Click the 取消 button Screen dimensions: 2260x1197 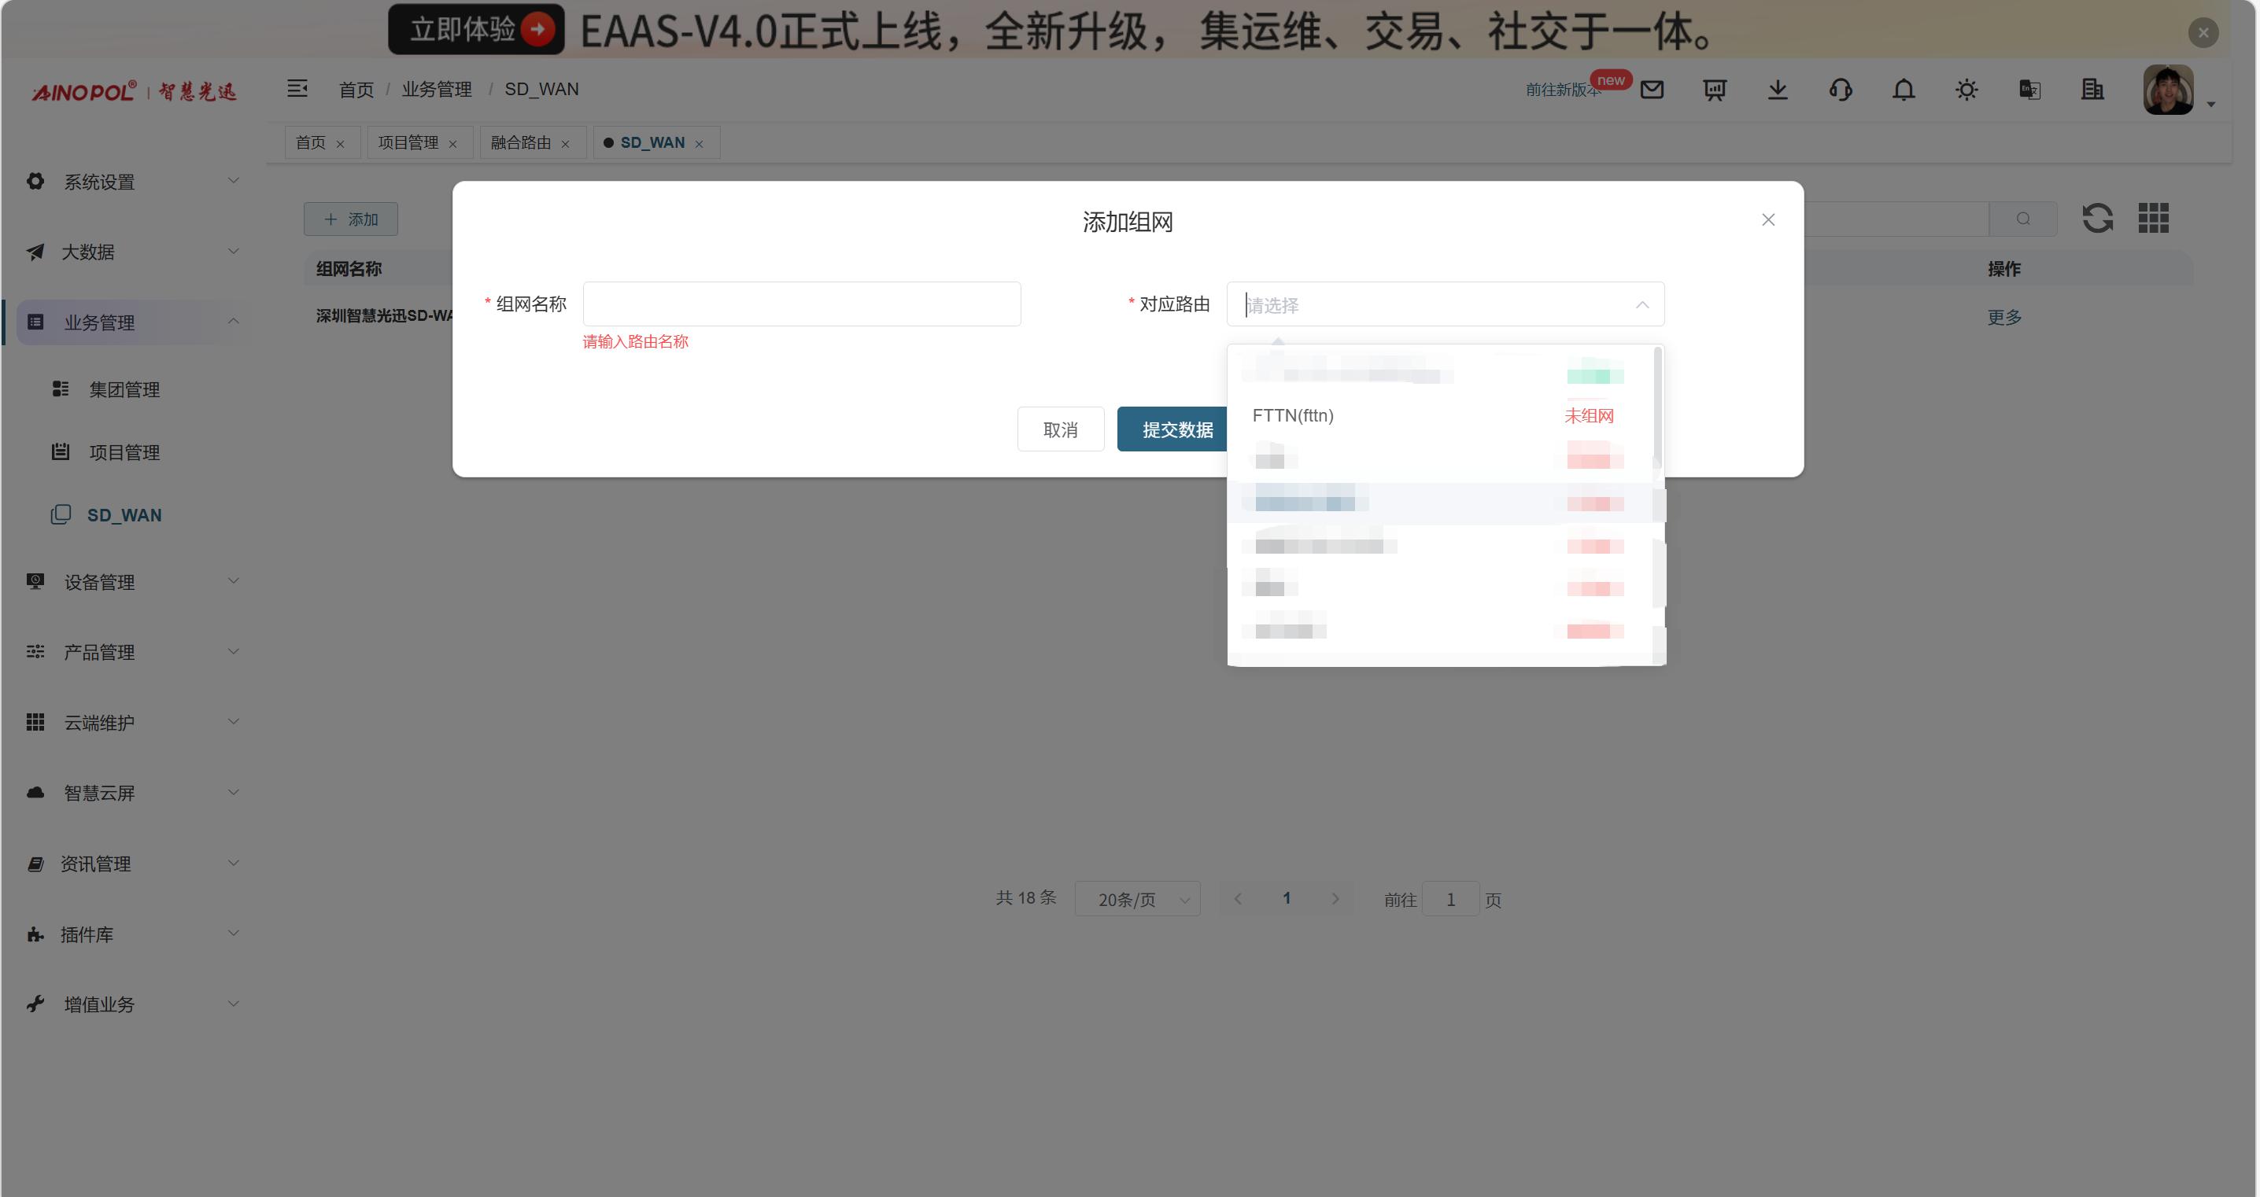1060,429
